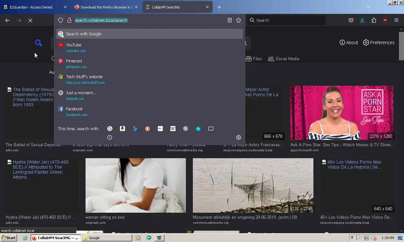The width and height of the screenshot is (404, 242).
Task: Toggle reader view icon in address bar
Action: coord(230,20)
